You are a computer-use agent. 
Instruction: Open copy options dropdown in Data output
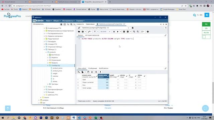(85, 72)
